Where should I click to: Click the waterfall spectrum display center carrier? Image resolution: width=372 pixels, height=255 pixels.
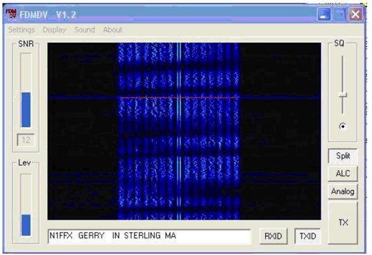click(179, 131)
